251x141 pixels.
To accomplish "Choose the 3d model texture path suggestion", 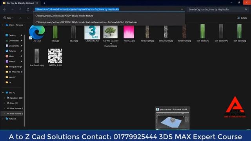I will point(109,16).
